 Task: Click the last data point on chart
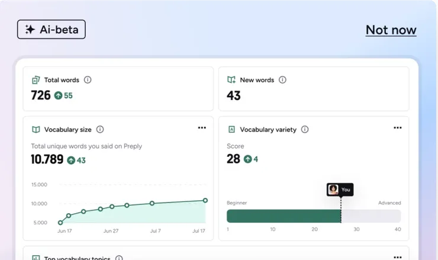pyautogui.click(x=205, y=200)
